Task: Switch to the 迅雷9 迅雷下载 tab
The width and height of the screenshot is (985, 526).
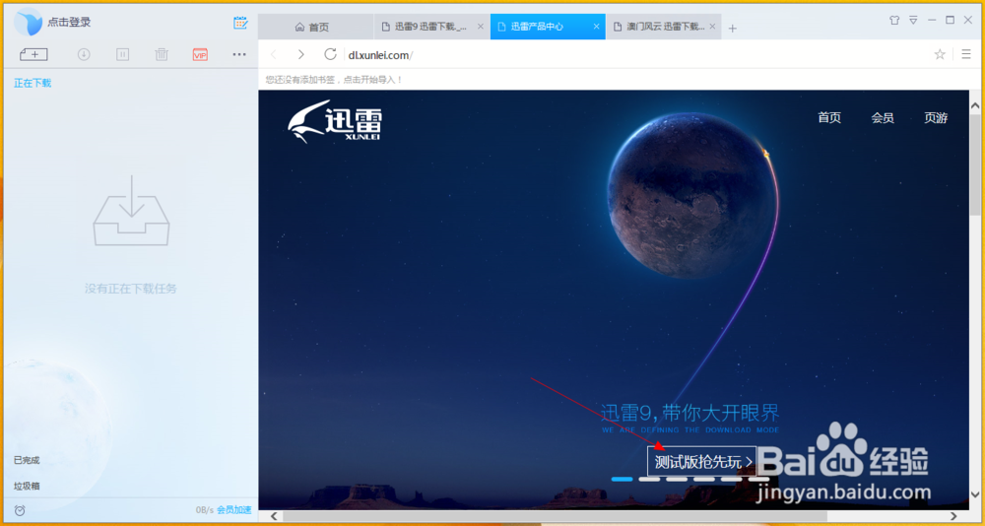Action: 432,27
